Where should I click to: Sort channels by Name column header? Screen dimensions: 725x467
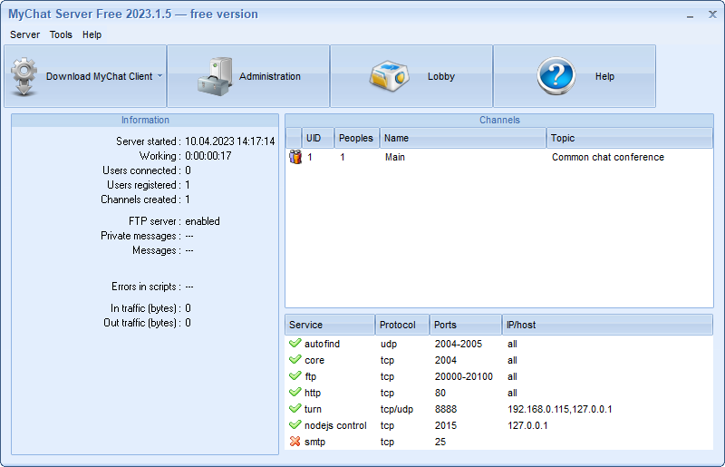click(x=463, y=138)
